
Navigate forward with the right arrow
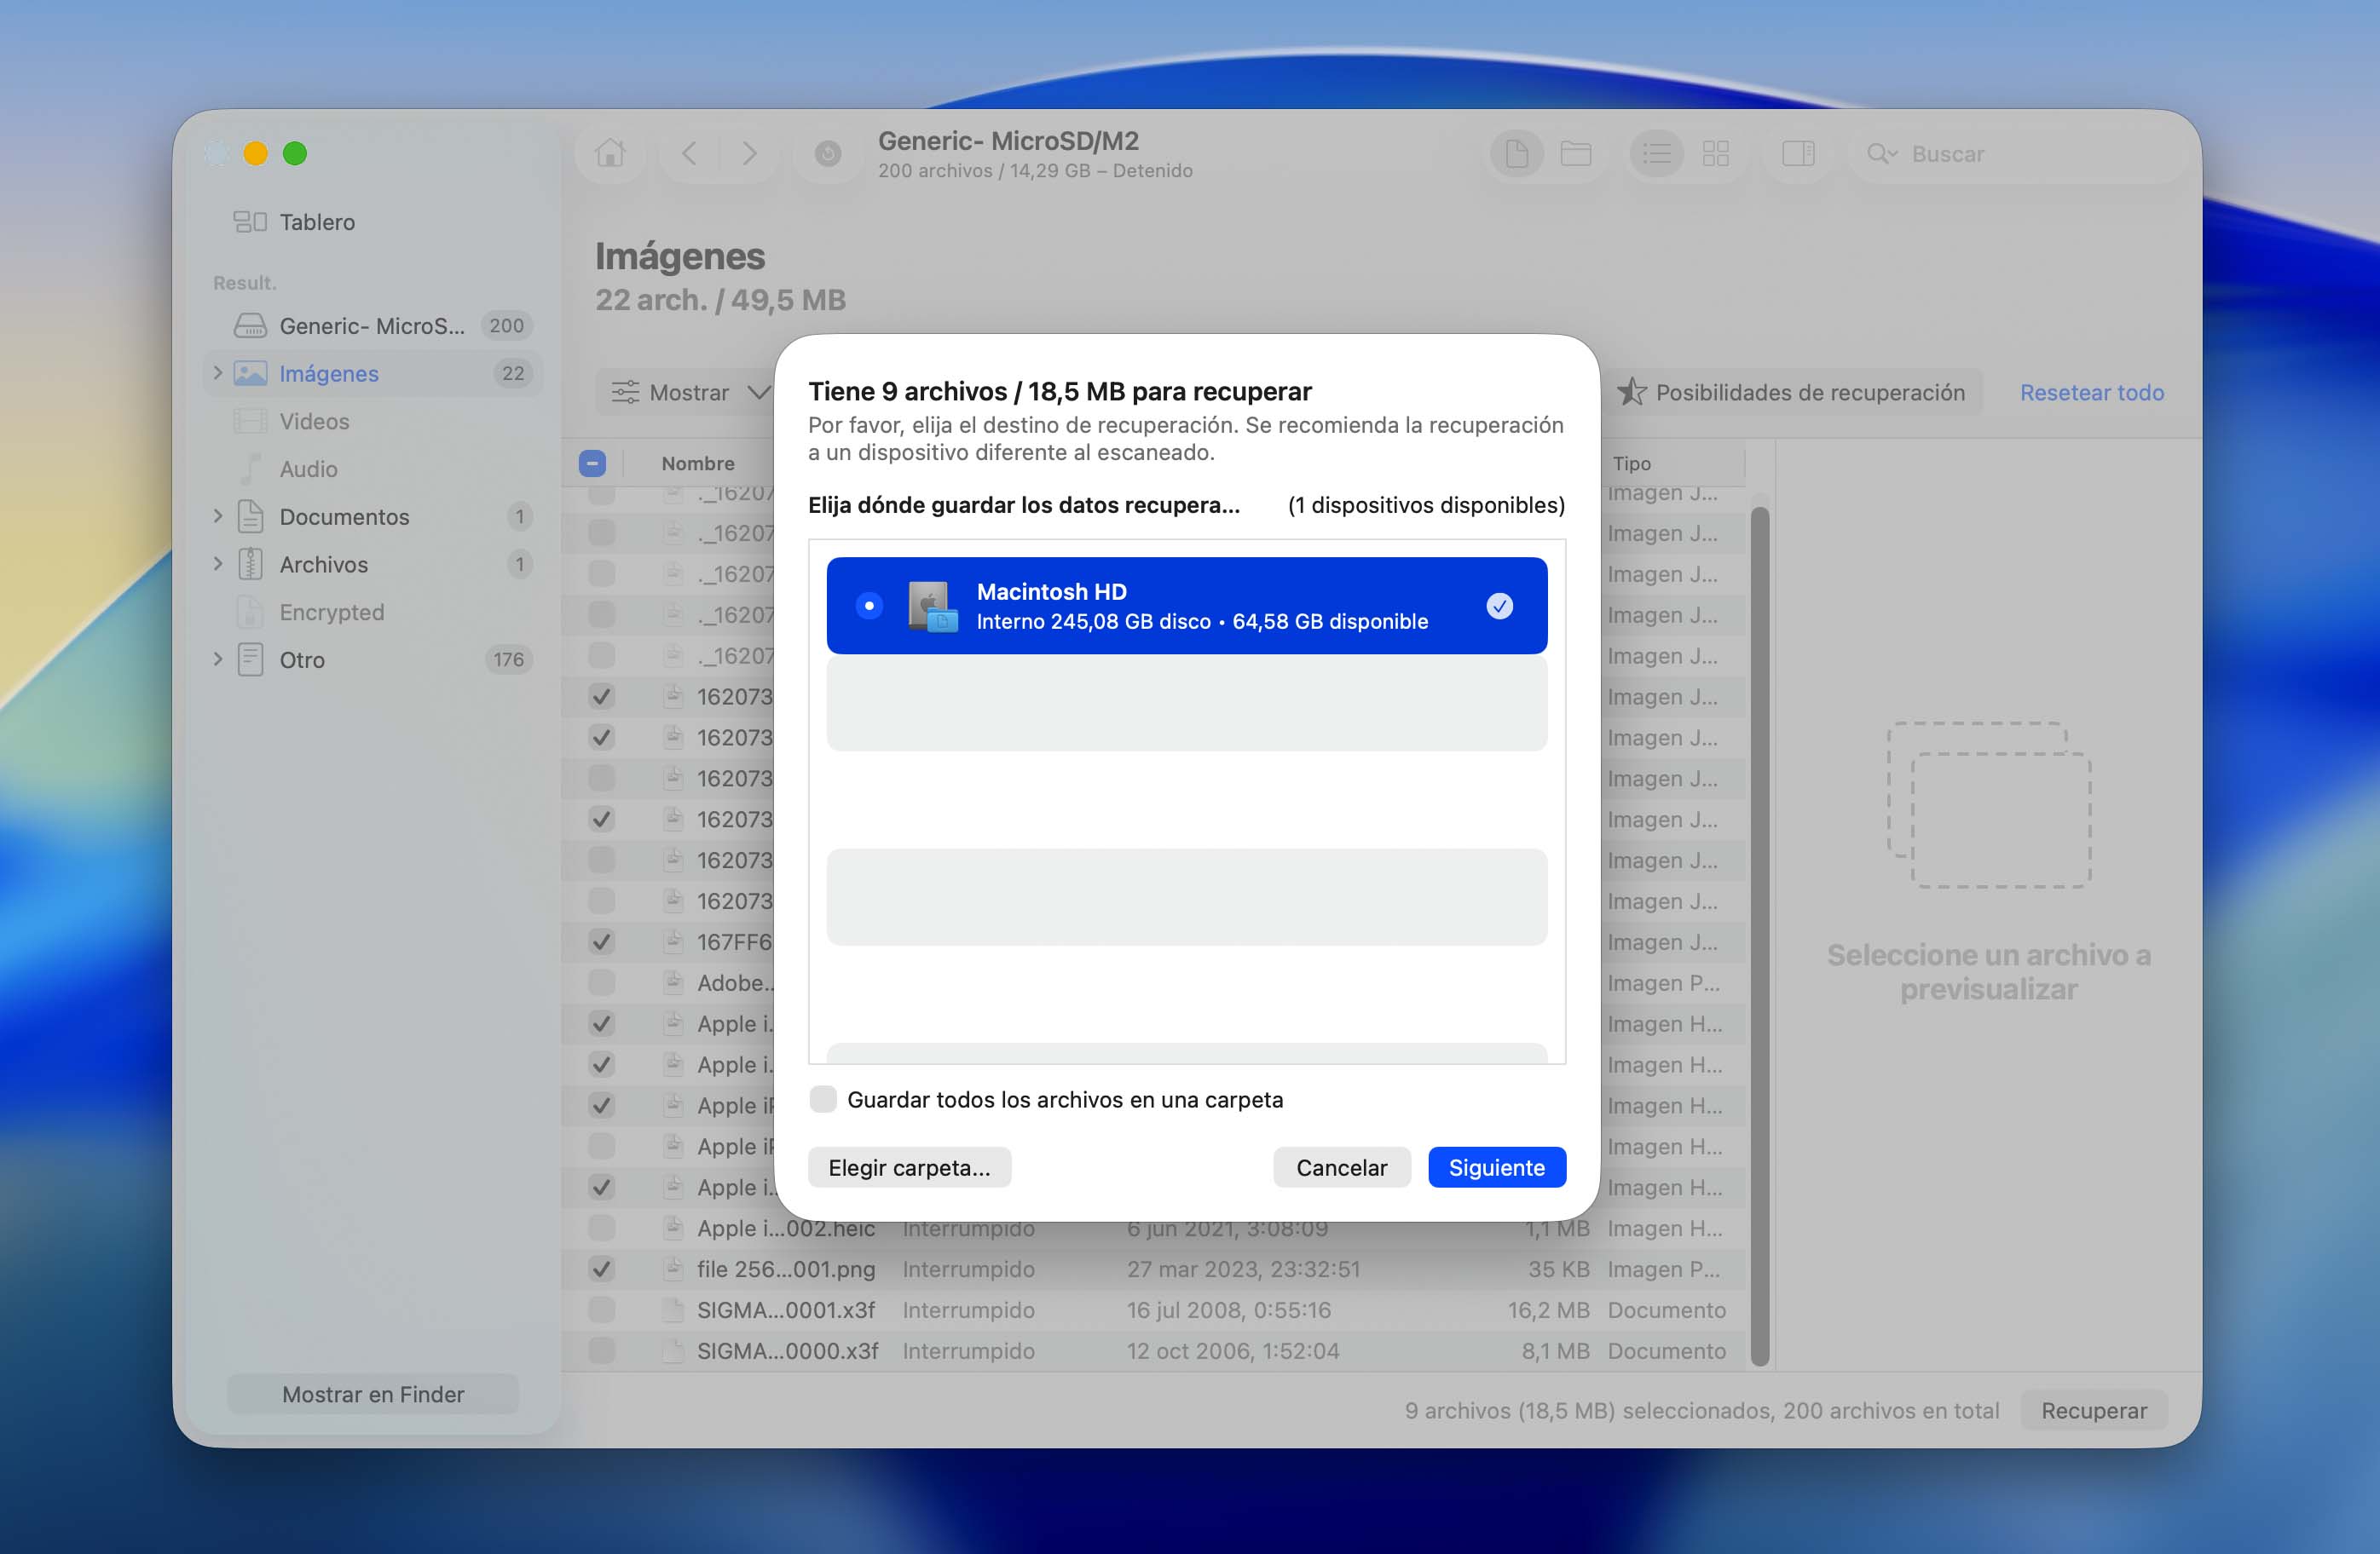pos(749,154)
